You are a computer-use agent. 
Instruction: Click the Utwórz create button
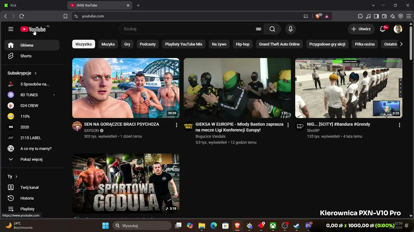click(x=361, y=29)
